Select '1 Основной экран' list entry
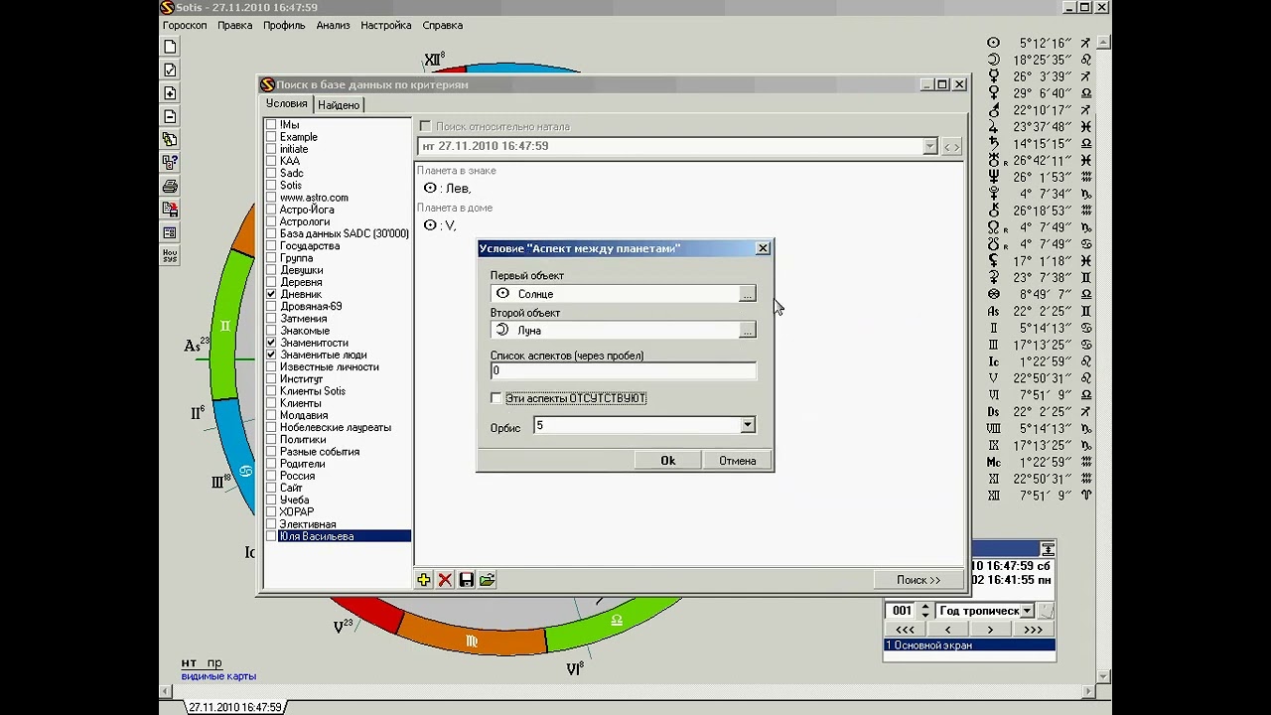 [x=969, y=645]
